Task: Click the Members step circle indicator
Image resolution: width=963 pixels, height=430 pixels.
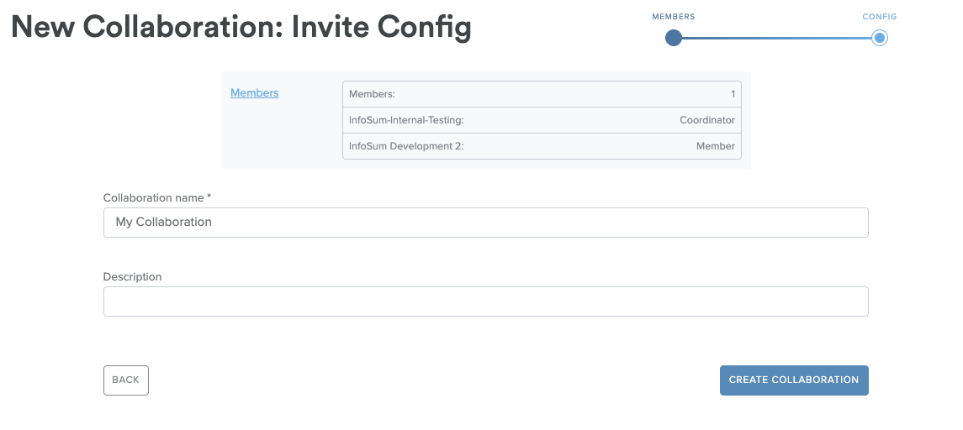Action: [673, 38]
